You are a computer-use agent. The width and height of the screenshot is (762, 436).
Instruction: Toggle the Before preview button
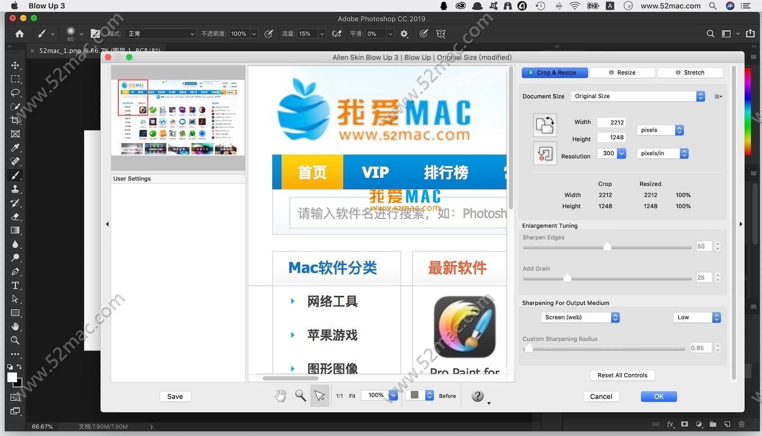tap(447, 396)
